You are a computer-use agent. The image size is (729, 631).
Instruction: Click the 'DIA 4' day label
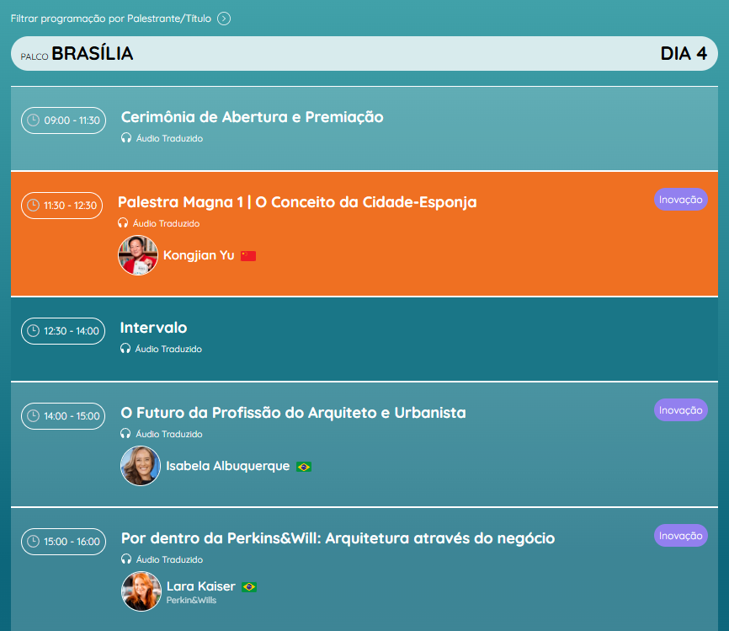tap(684, 54)
